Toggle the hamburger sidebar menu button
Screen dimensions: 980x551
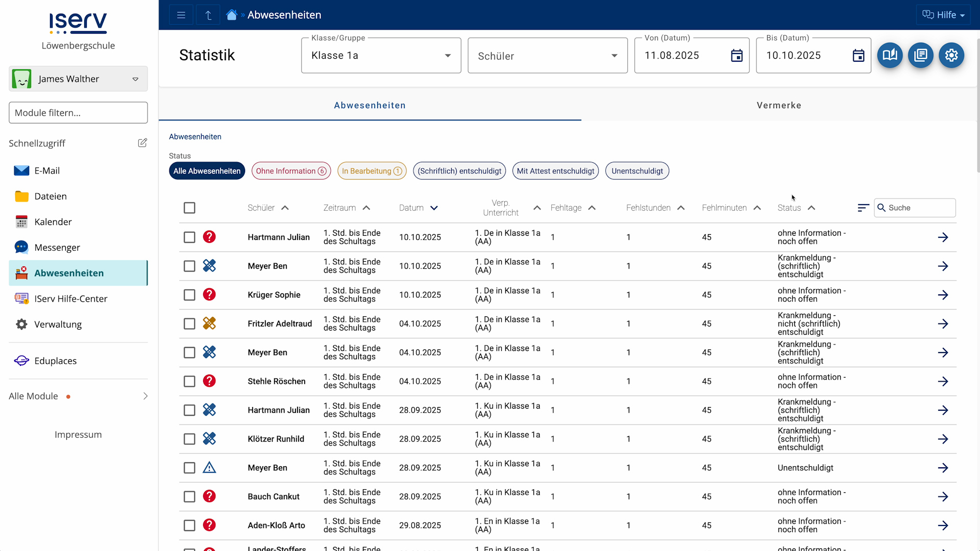(181, 15)
